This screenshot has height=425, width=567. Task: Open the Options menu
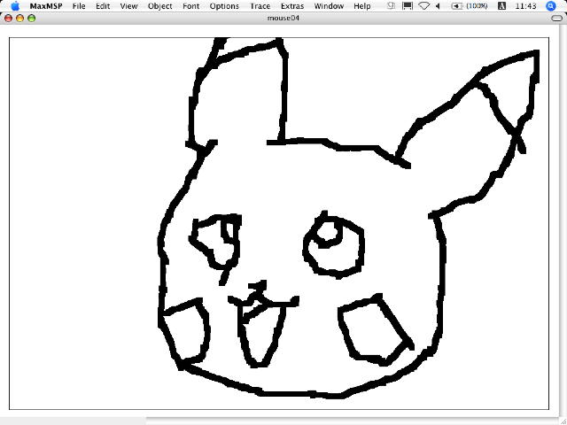(x=224, y=6)
